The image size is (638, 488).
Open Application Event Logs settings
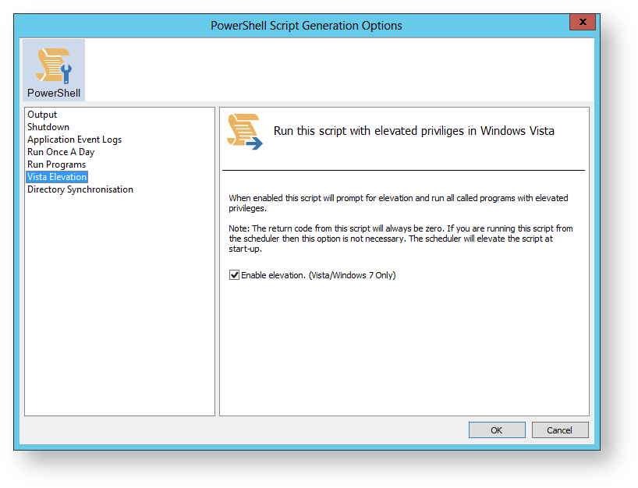74,140
